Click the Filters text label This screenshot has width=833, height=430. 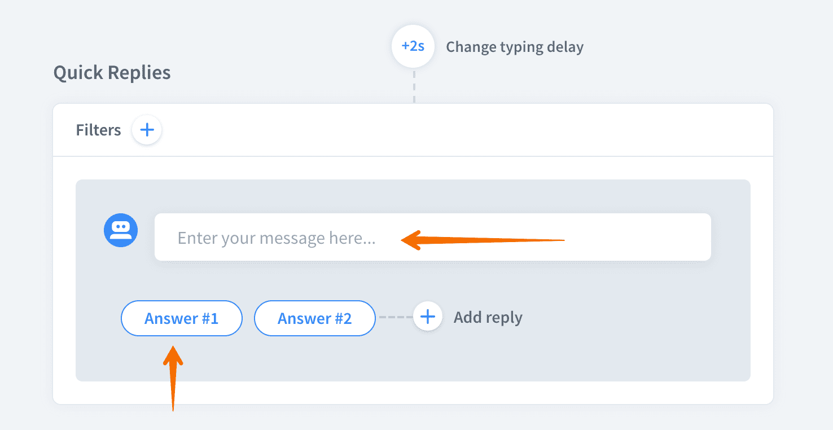click(x=98, y=130)
